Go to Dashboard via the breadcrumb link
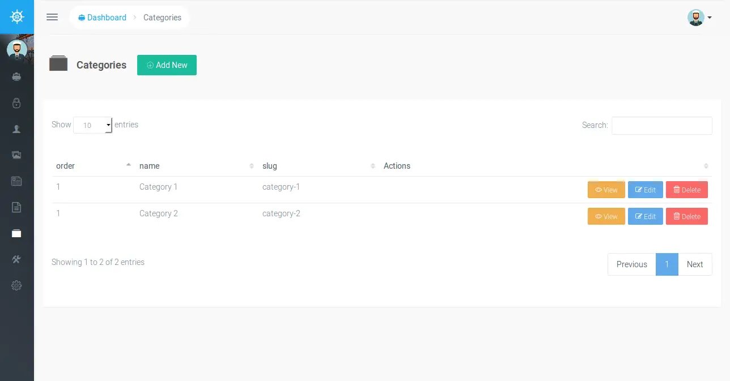 (103, 18)
